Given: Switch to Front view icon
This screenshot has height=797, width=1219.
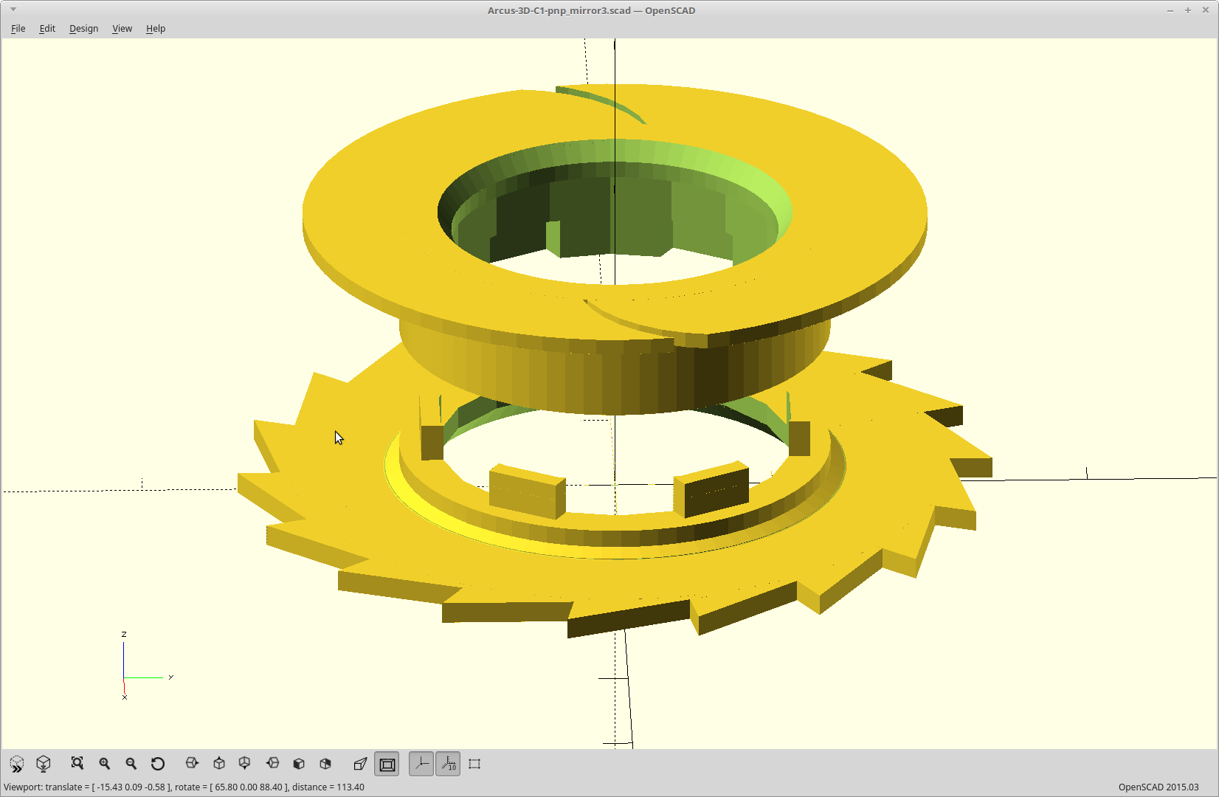Looking at the screenshot, I should (x=299, y=764).
